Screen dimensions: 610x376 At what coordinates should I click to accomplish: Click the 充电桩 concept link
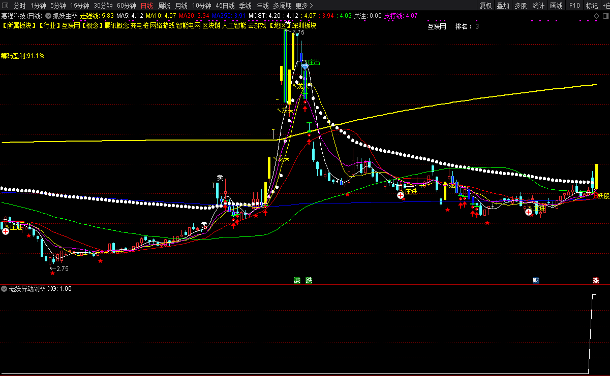(140, 25)
